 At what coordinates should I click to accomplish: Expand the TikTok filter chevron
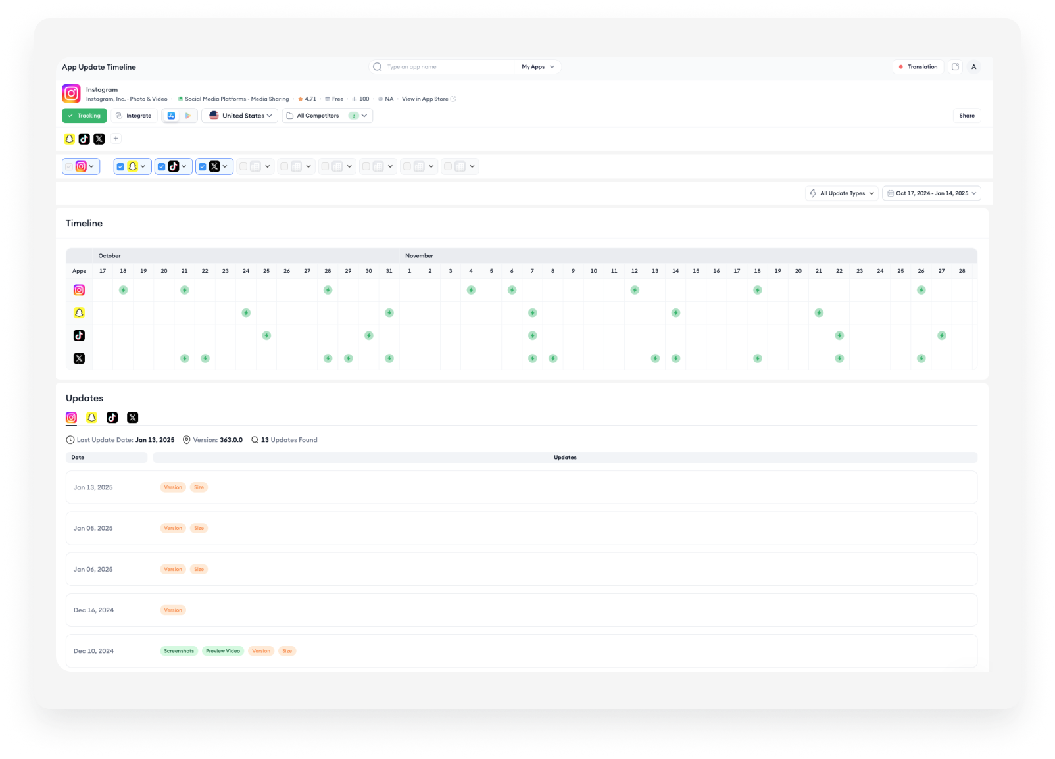[184, 167]
